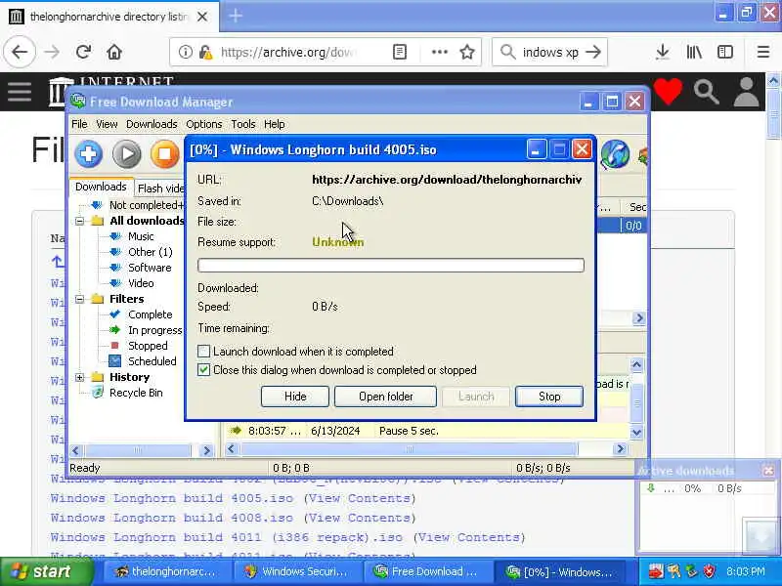Open Help menu
Viewport: 782px width, 586px height.
pos(275,124)
